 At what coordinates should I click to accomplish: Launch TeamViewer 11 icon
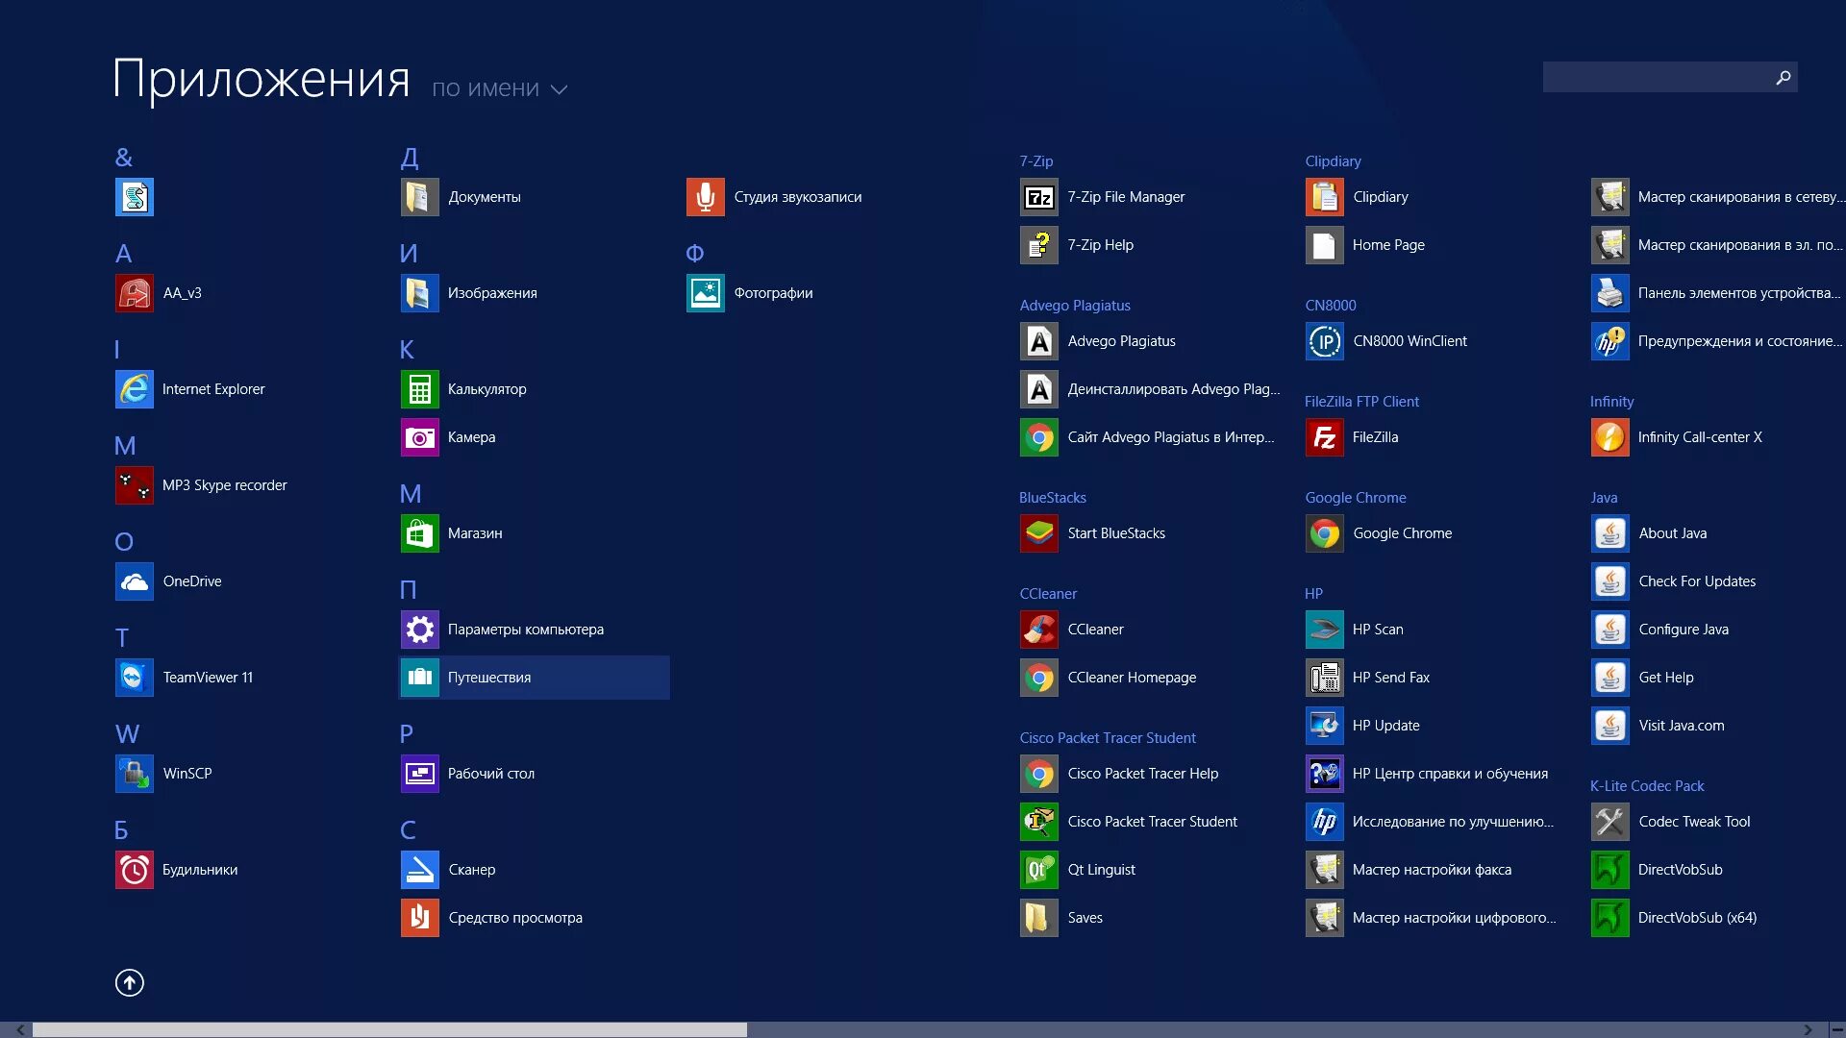pyautogui.click(x=134, y=678)
